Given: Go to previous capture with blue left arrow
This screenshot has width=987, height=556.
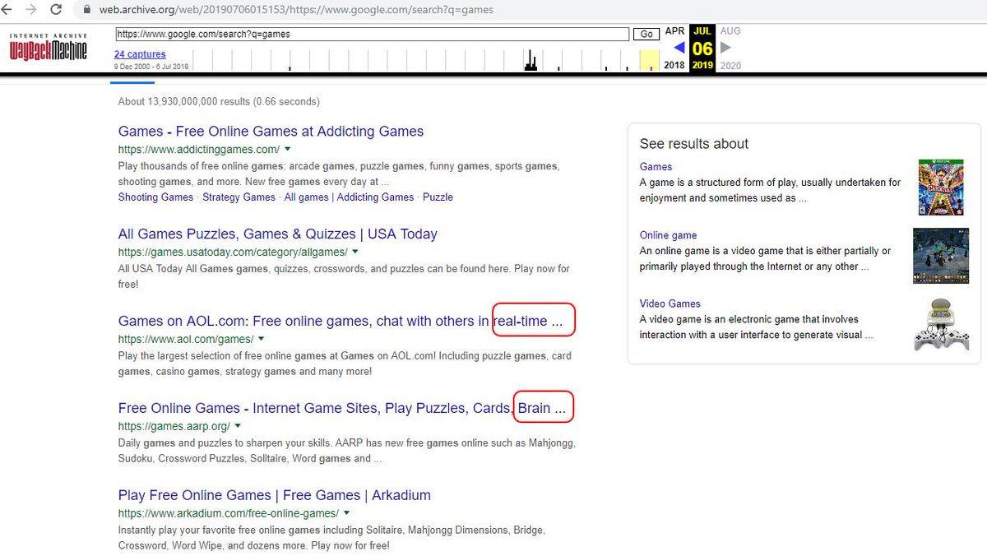Looking at the screenshot, I should [x=679, y=48].
